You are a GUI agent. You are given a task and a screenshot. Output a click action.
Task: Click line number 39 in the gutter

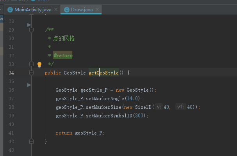coord(11,116)
